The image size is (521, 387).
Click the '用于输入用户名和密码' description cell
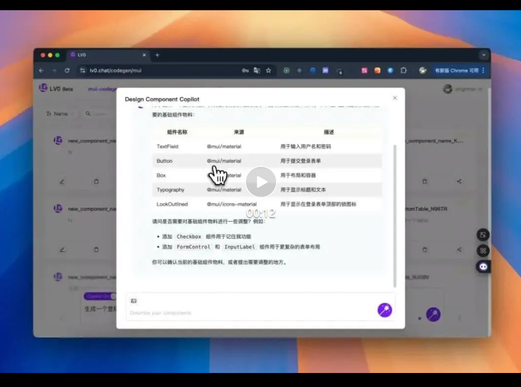point(305,146)
